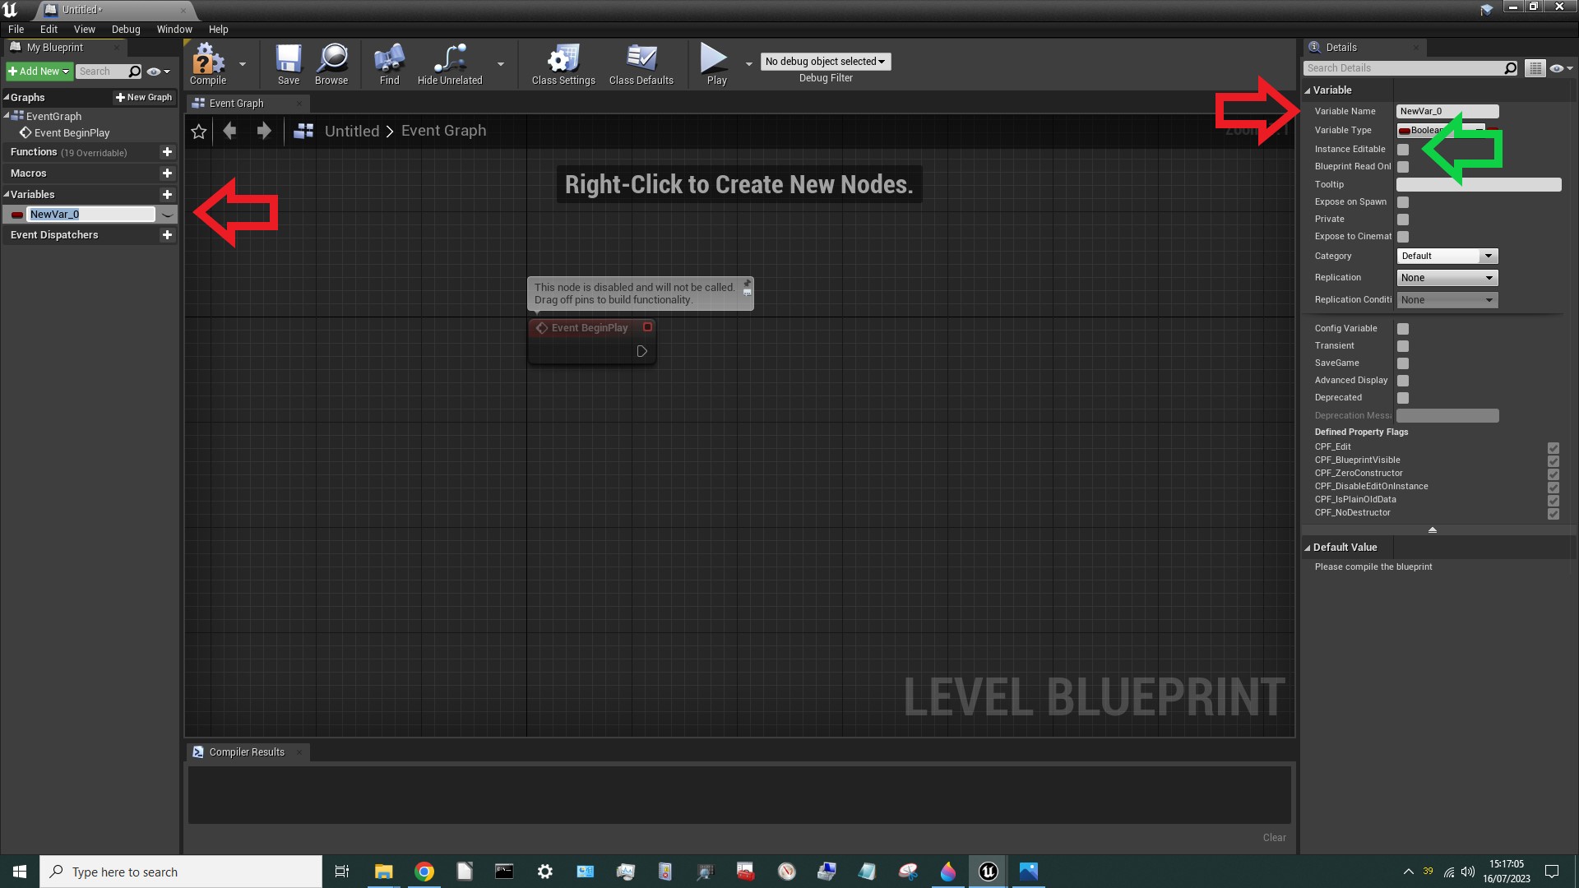The image size is (1579, 888).
Task: Open Unreal Engine from taskbar
Action: tap(989, 872)
